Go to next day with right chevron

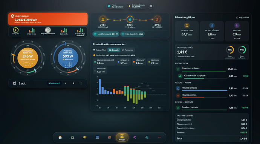coord(73,83)
